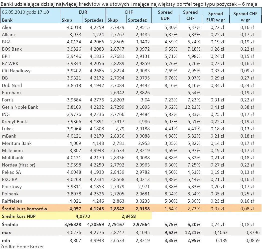The image size is (262, 251).
Task: Select the Citi Handlowy bank name
Action: (16, 71)
